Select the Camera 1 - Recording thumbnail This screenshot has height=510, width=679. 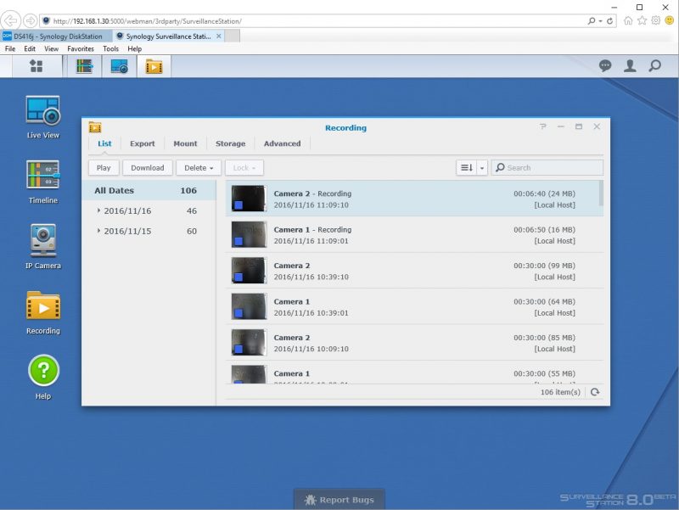[249, 235]
